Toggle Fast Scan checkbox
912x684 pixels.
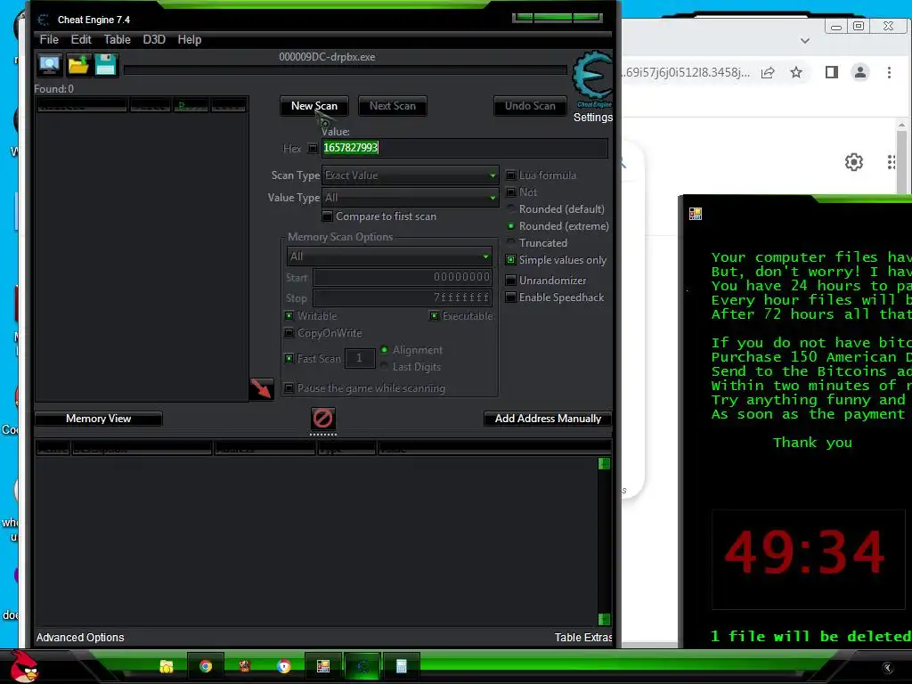point(289,358)
